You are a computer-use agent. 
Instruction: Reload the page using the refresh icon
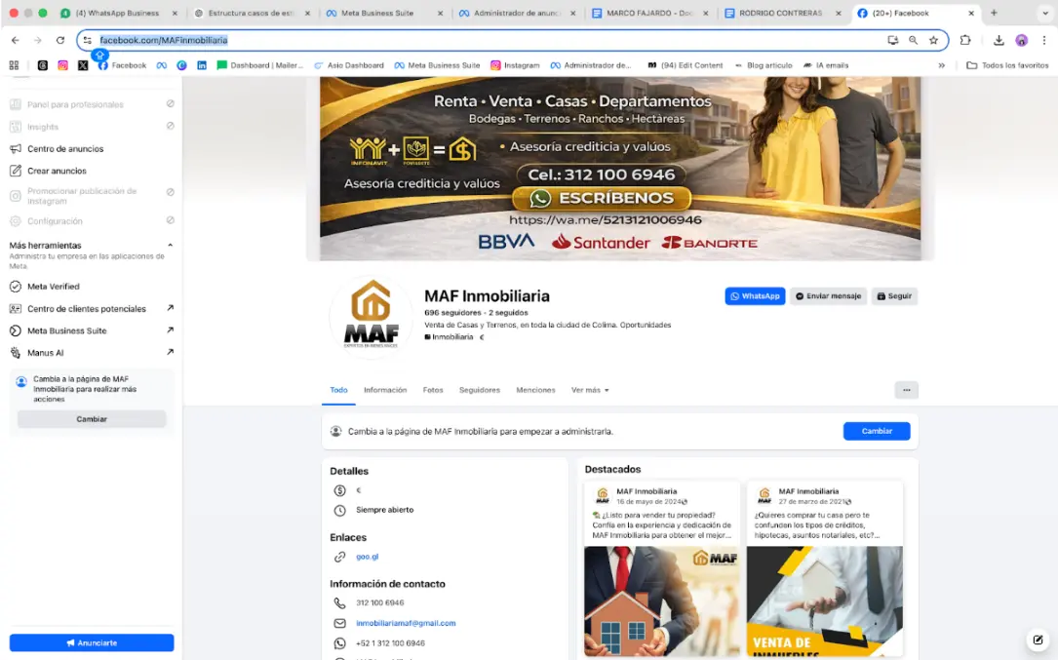[60, 40]
